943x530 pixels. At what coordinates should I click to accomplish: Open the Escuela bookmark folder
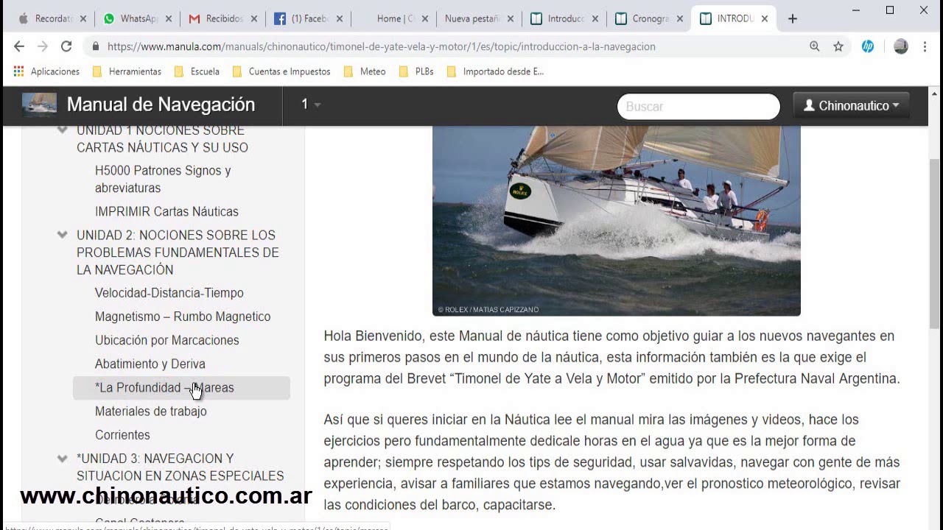[x=196, y=71]
